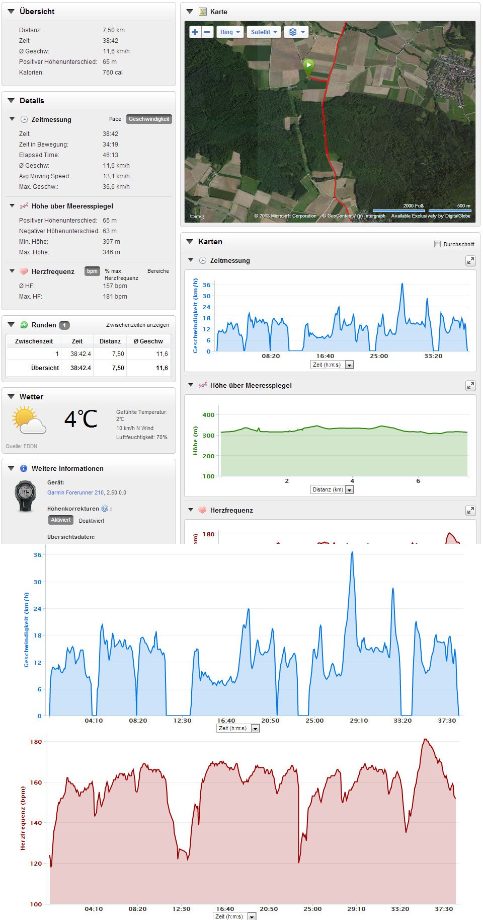Viewport: 483px width, 920px height.
Task: Collapse the Zeitmessung section in Details
Action: click(x=12, y=119)
